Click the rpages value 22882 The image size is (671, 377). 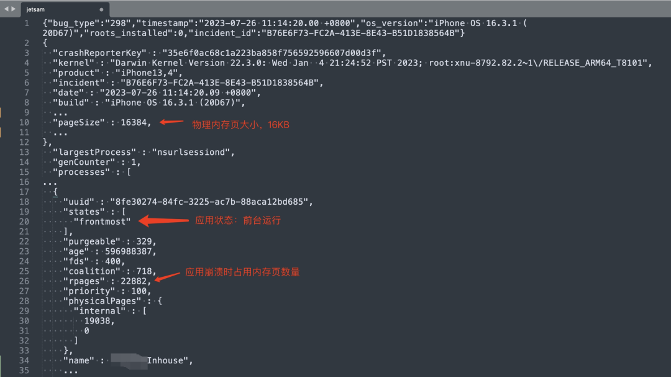(x=135, y=281)
